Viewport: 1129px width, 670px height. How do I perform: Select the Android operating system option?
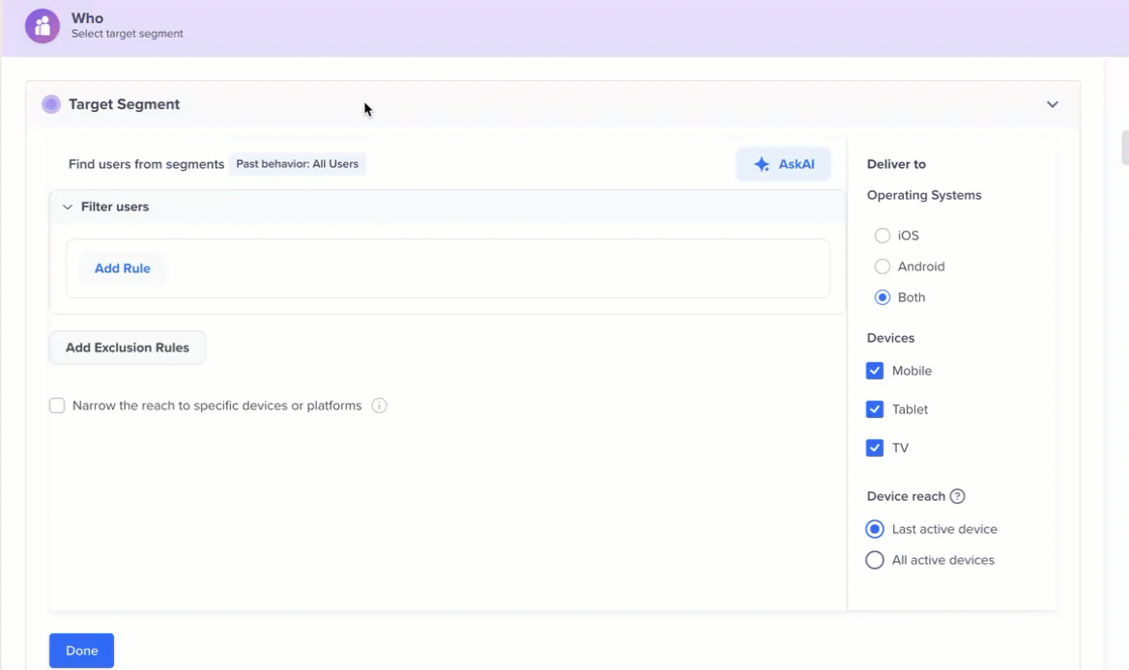[882, 266]
